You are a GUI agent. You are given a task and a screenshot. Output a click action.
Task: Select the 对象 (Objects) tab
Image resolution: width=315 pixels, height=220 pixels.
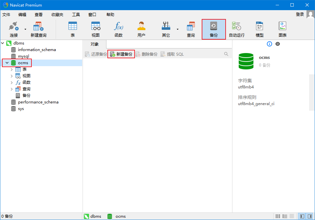(x=94, y=44)
